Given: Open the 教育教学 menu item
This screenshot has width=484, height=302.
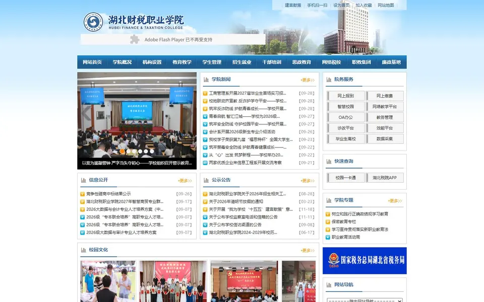Looking at the screenshot, I should 182,62.
